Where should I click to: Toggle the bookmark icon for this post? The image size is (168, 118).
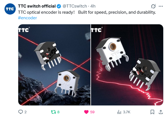[152, 112]
